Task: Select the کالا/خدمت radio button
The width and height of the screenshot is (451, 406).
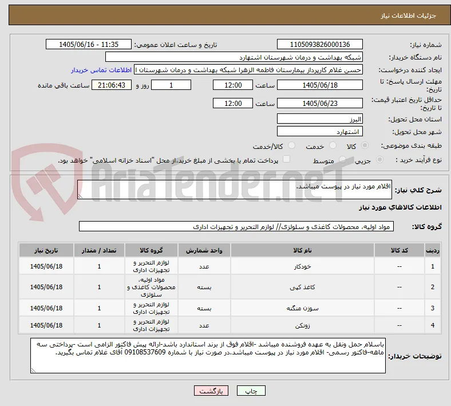Action: (x=292, y=145)
